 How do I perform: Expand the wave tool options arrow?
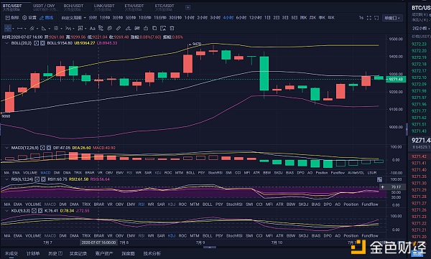[x=73, y=28]
